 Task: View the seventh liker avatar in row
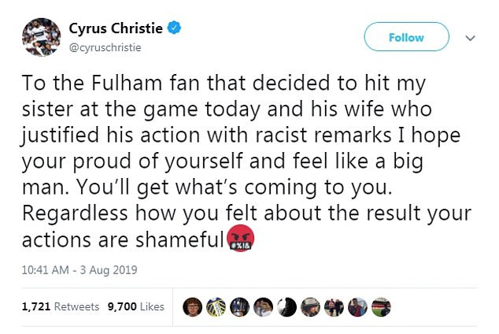click(334, 306)
